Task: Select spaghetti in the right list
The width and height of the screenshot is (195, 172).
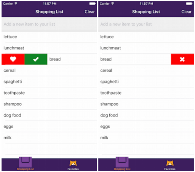Action: (146, 82)
